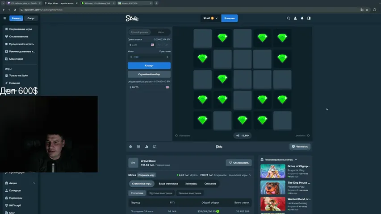Viewport: 381px width, 214px height.
Task: Click the US flag in the bet amount field
Action: (x=152, y=45)
